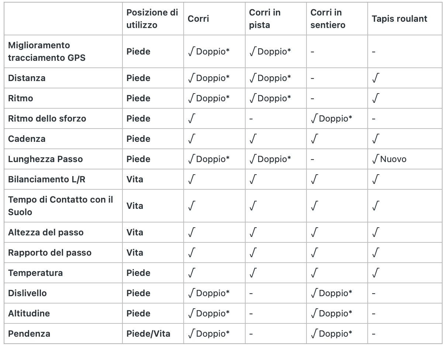Click the Nuovo checkmark in Lunghezza Passo row

[389, 159]
